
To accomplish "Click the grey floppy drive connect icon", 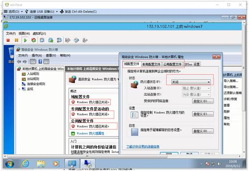I will (x=68, y=40).
